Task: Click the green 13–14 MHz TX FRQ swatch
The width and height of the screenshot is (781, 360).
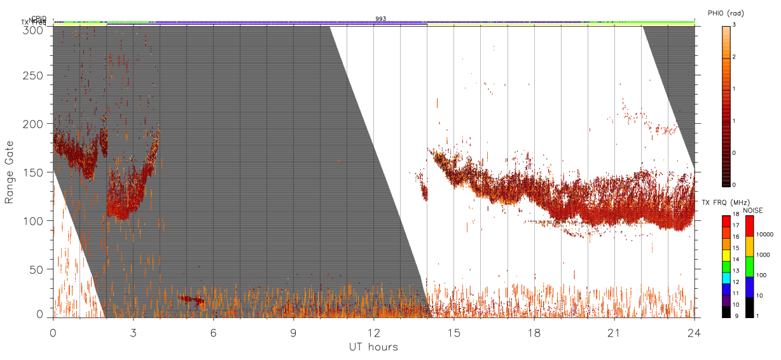Action: click(x=726, y=266)
